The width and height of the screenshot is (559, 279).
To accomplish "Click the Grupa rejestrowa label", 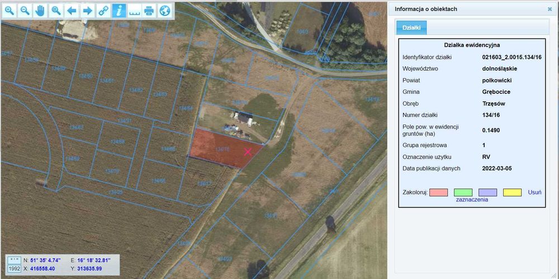I will coord(425,145).
